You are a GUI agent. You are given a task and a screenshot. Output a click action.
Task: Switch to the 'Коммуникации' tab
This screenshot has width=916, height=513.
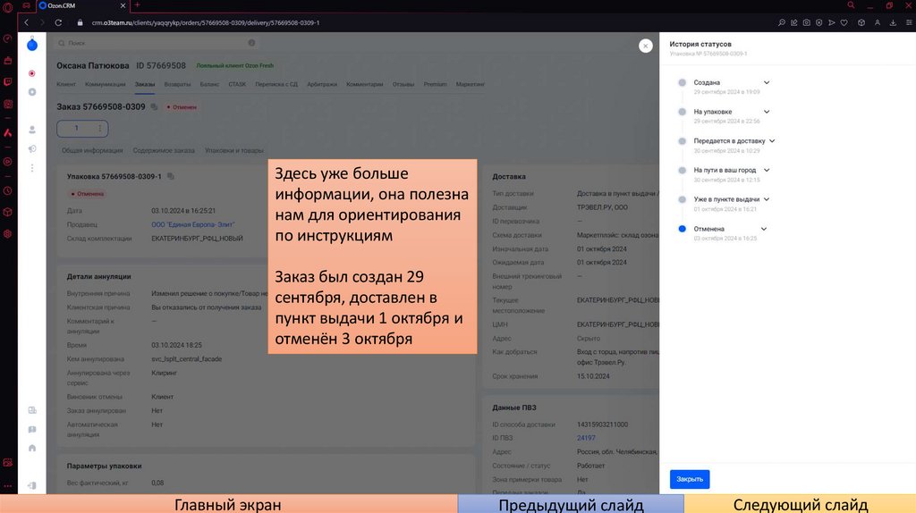[106, 84]
